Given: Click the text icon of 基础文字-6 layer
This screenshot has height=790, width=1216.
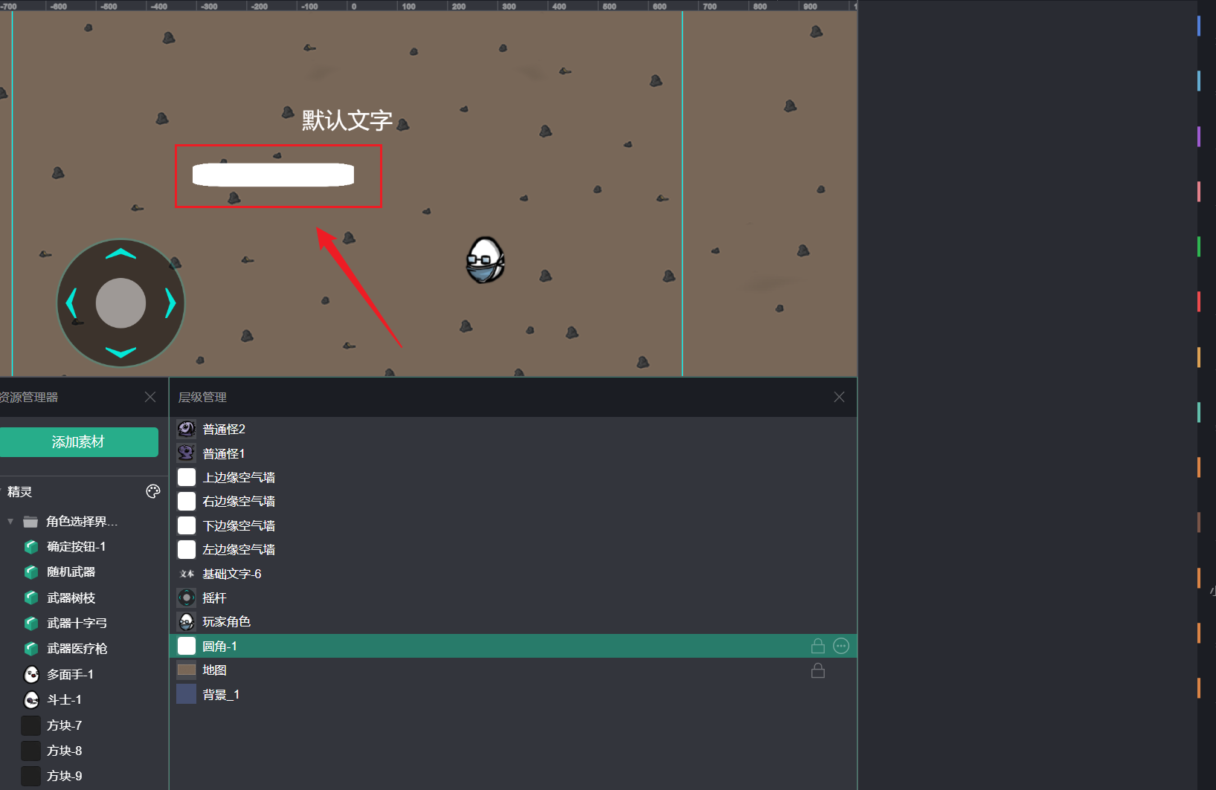Looking at the screenshot, I should coord(187,574).
